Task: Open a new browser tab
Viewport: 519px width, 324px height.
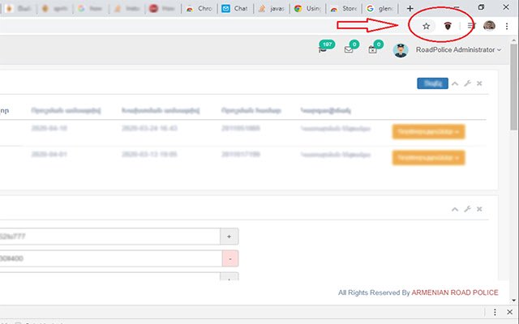Action: click(410, 8)
